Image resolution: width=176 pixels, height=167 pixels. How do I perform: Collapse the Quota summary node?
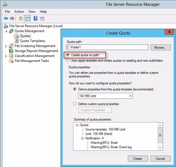pos(77,125)
